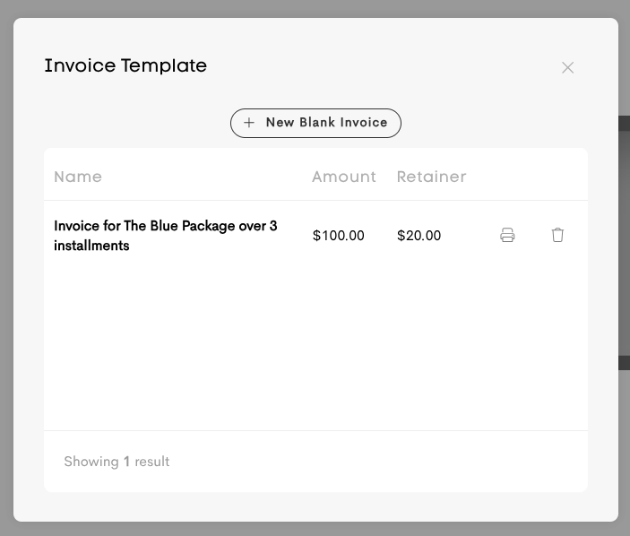Click the $20.00 retainer value
The height and width of the screenshot is (536, 630).
pos(419,236)
